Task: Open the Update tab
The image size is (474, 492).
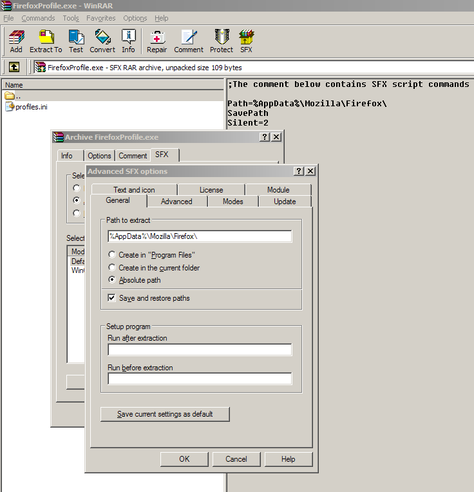Action: pyautogui.click(x=285, y=201)
